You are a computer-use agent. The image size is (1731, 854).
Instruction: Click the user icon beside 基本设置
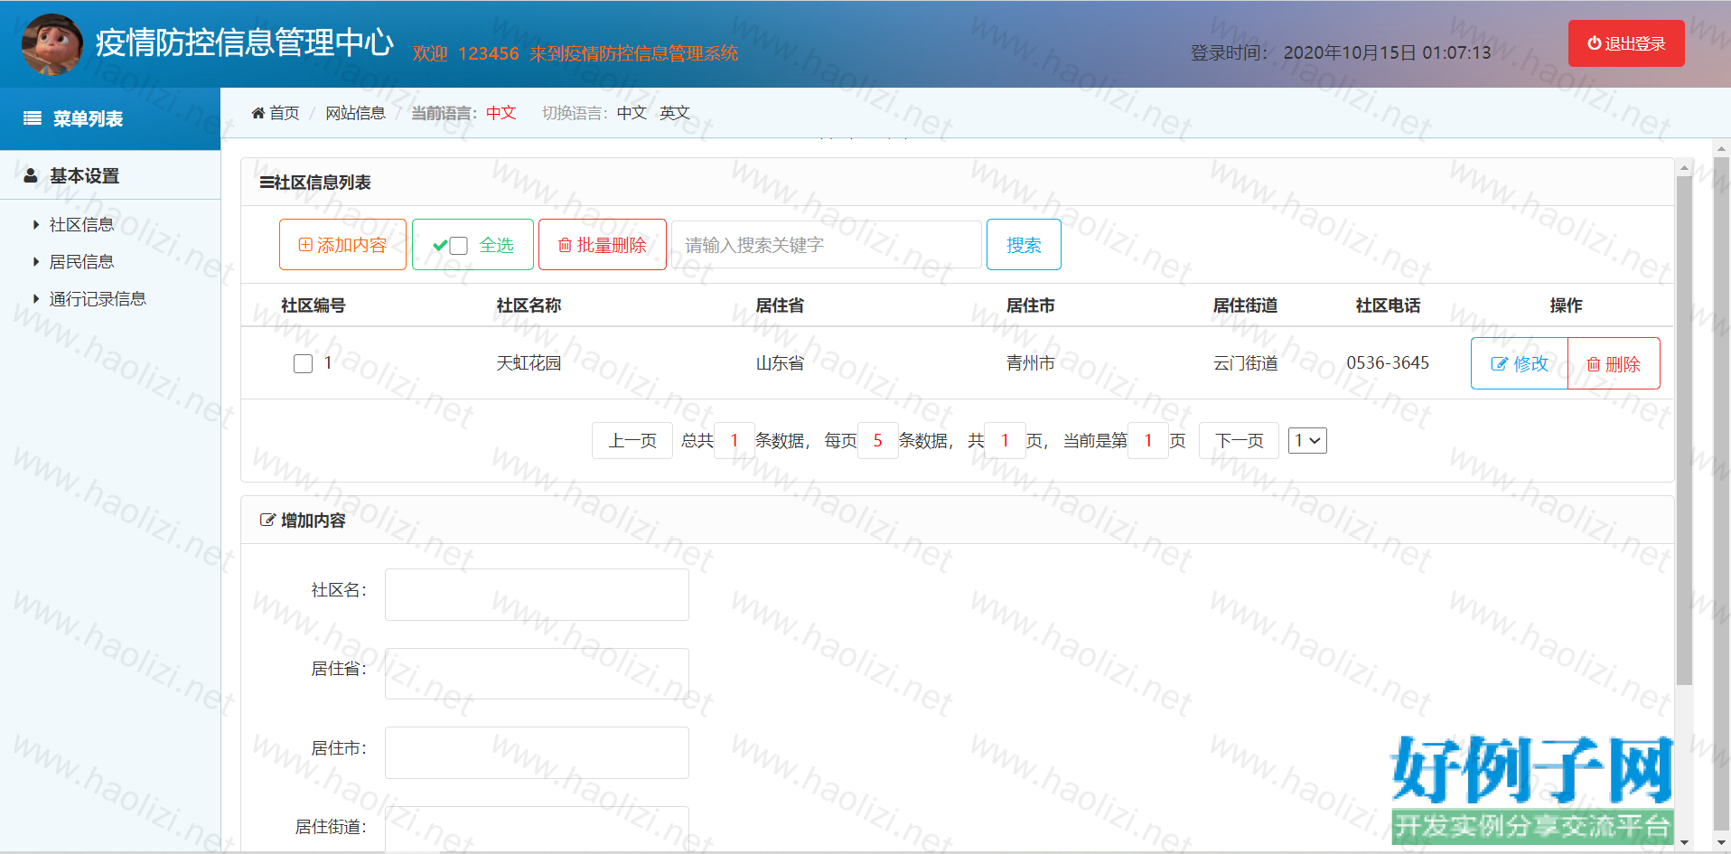point(31,175)
